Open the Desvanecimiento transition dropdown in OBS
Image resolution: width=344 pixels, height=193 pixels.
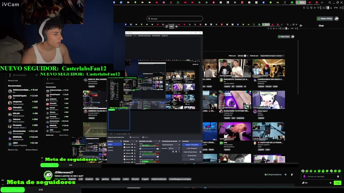pos(171,145)
